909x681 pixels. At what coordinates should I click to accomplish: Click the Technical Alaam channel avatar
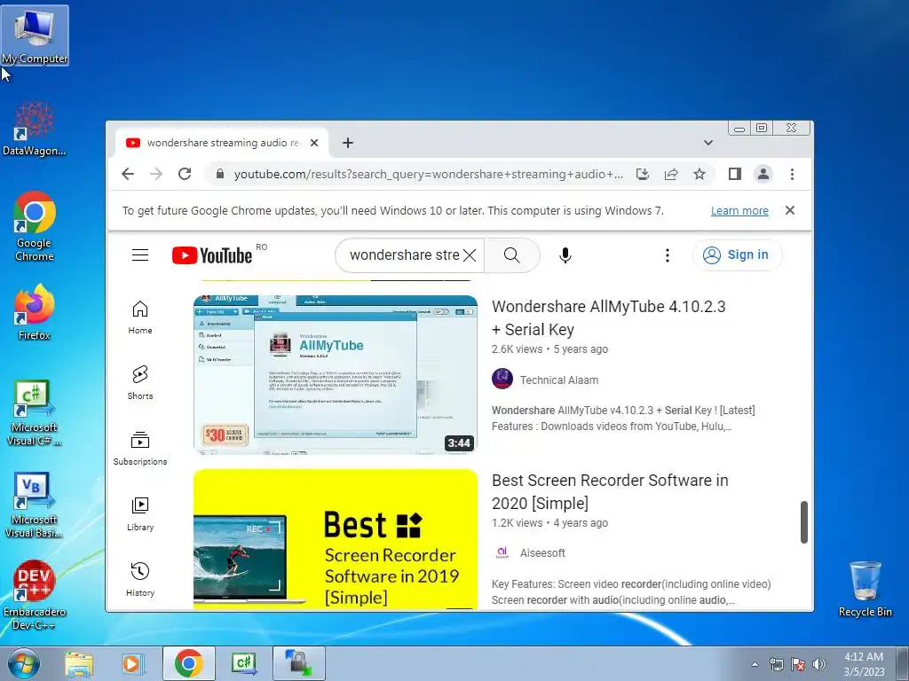point(502,379)
